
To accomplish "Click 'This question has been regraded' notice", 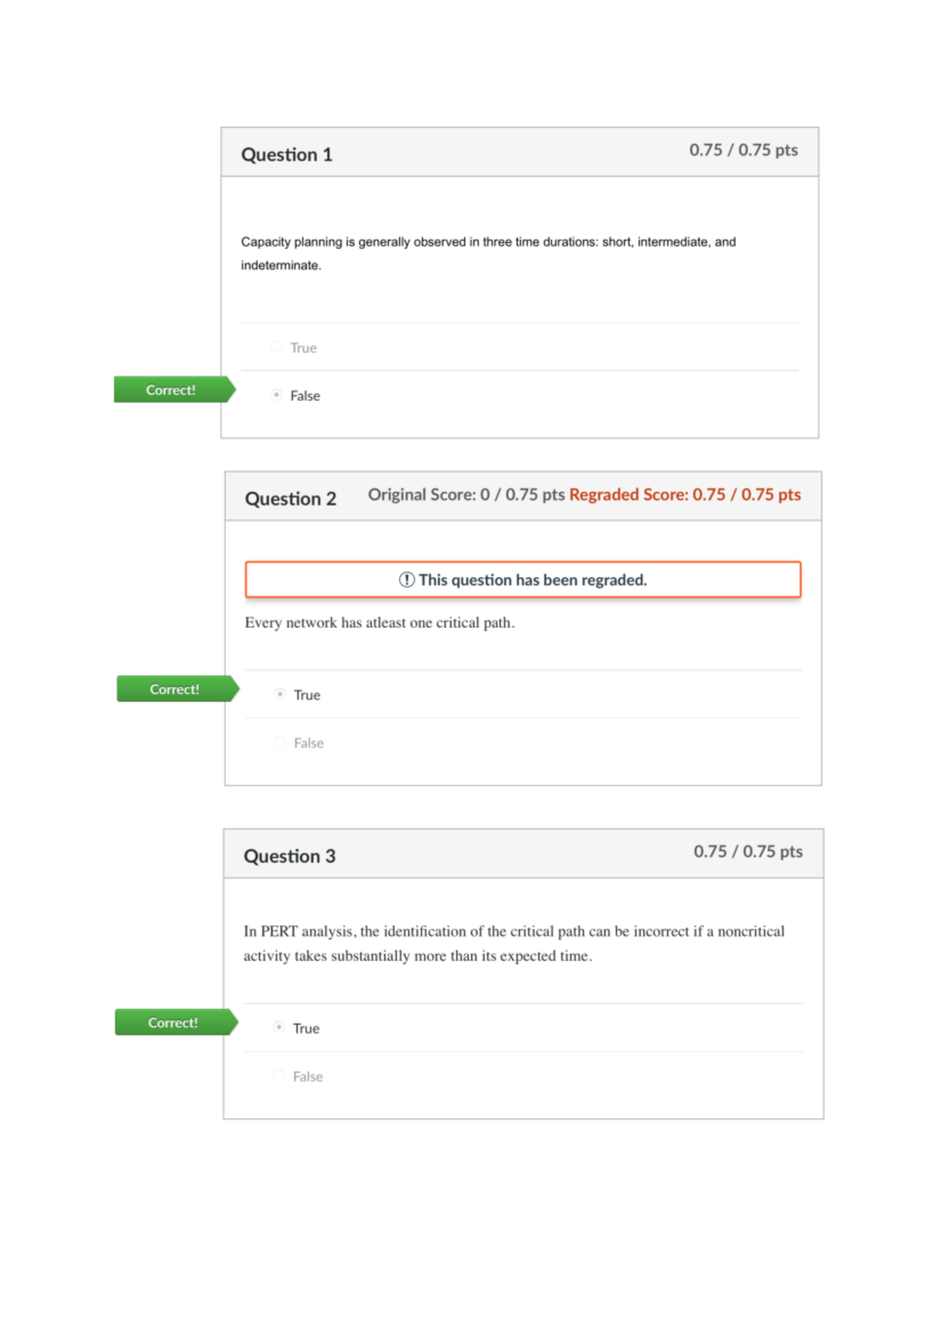I will 532,579.
